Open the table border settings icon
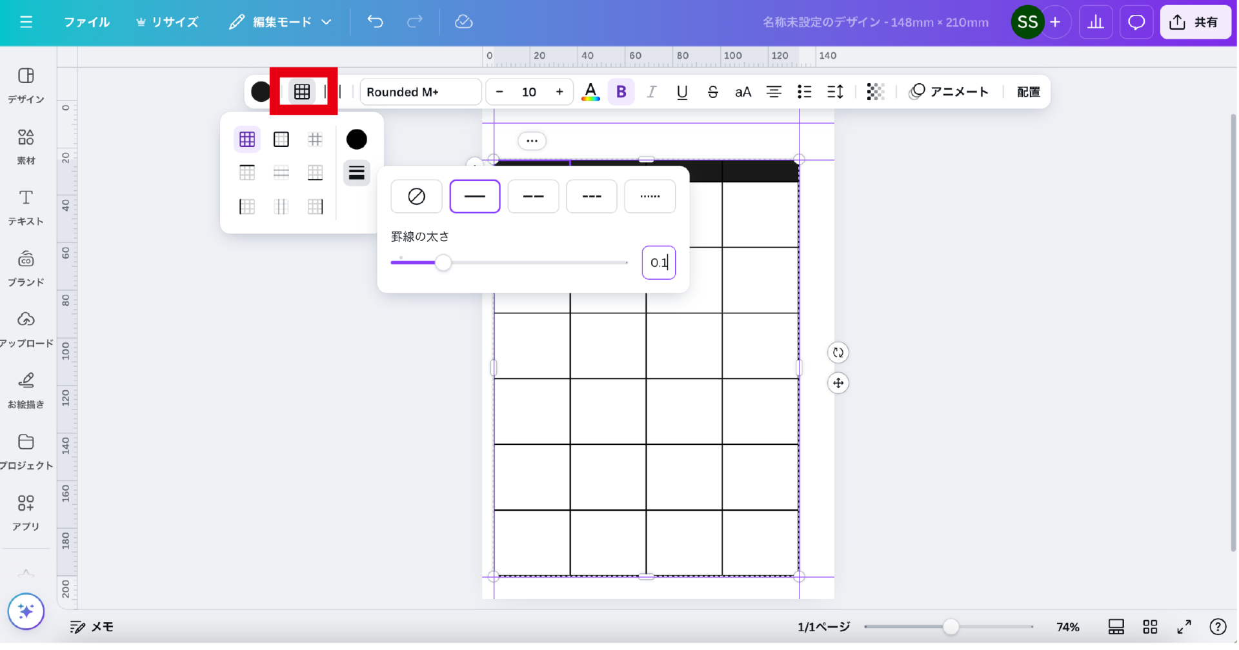1239x650 pixels. point(302,92)
